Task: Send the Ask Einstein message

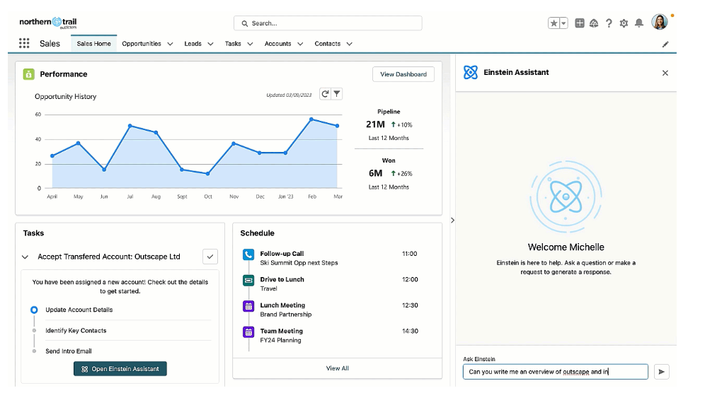Action: [x=661, y=372]
